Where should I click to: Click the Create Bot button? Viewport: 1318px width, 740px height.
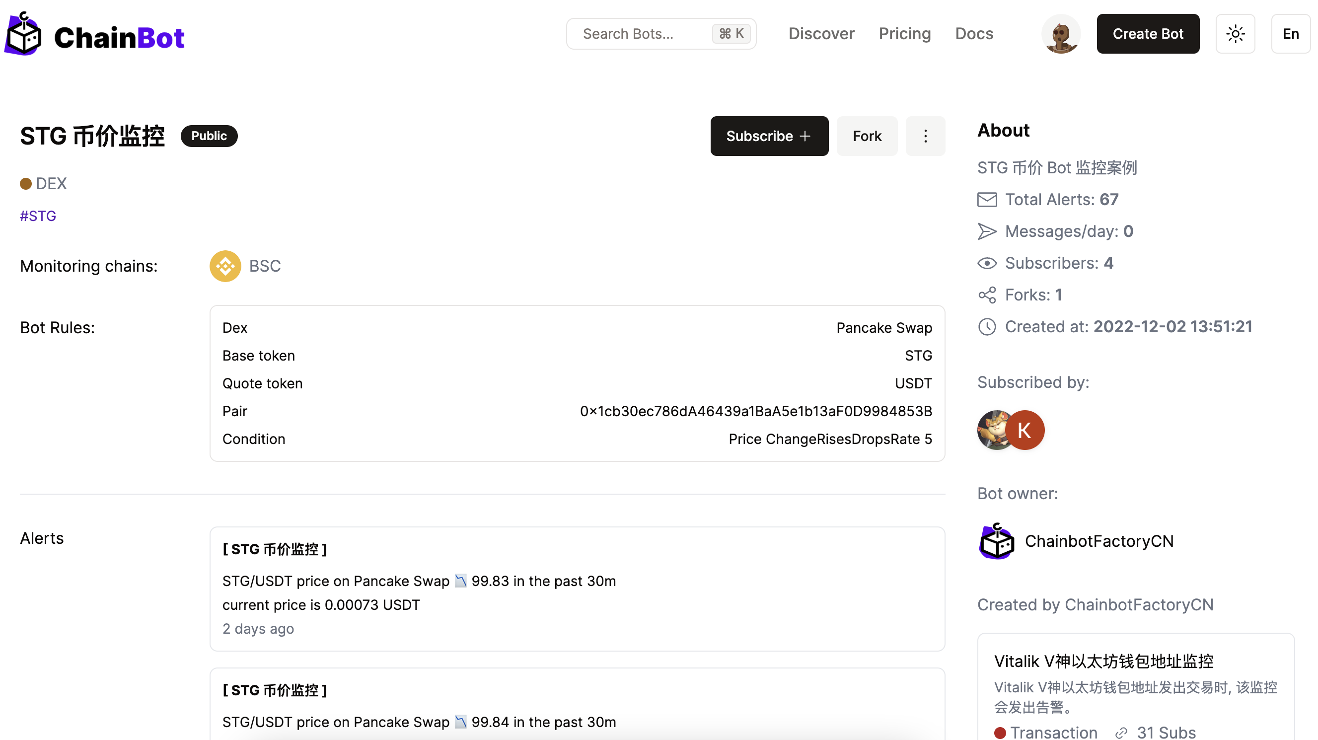[1148, 34]
